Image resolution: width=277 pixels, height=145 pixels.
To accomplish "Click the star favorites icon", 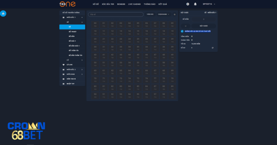I will click(174, 15).
